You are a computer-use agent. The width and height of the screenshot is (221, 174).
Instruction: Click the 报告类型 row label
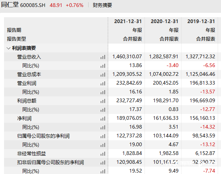[16, 39]
